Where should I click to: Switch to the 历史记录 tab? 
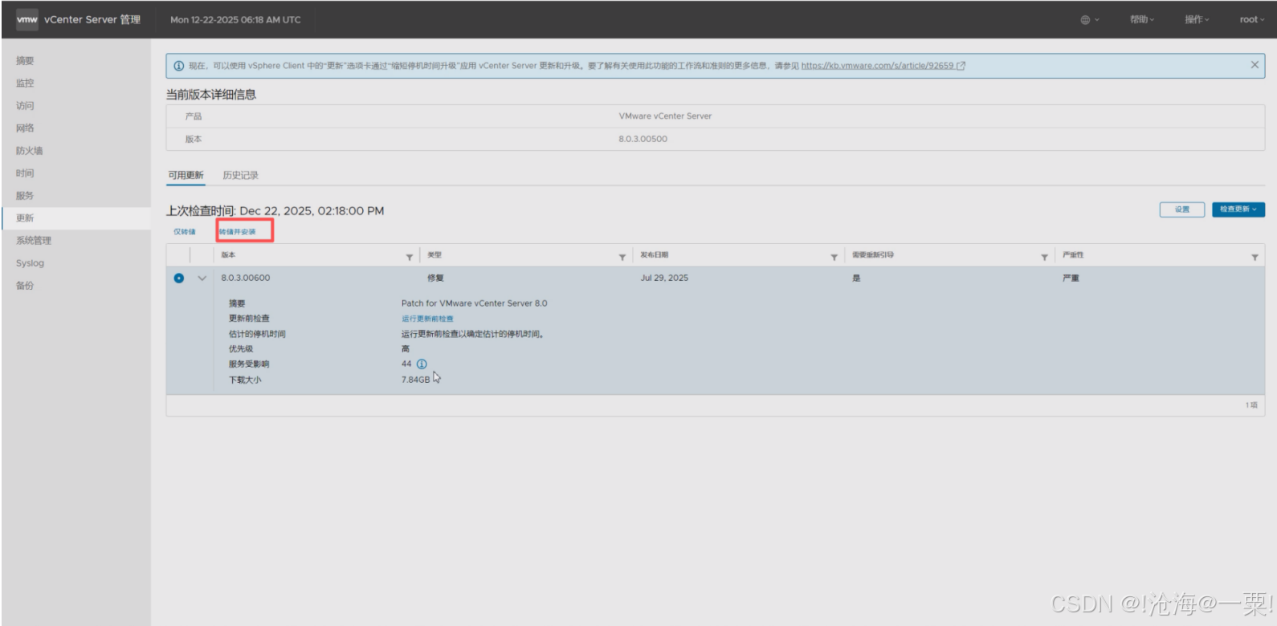coord(240,175)
